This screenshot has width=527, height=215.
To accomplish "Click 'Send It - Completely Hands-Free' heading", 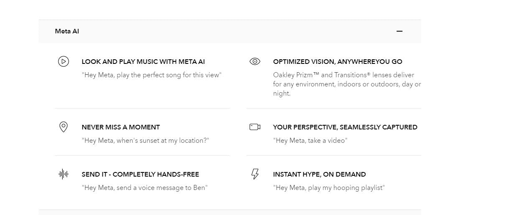I will tap(140, 175).
